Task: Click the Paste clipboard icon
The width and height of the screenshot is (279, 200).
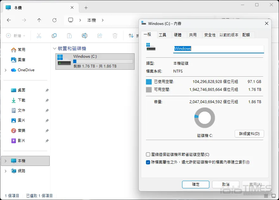Action: coord(69,36)
